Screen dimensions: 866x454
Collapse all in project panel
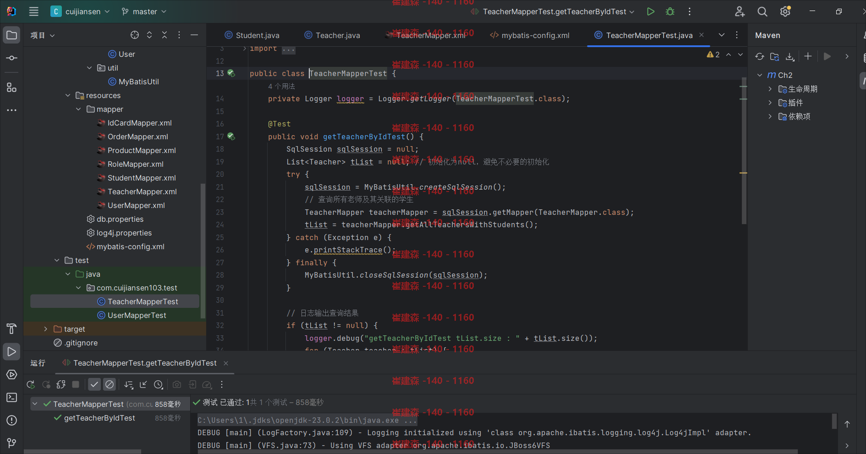(164, 35)
